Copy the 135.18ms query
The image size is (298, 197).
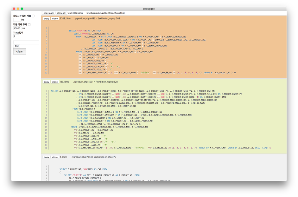(x=46, y=82)
